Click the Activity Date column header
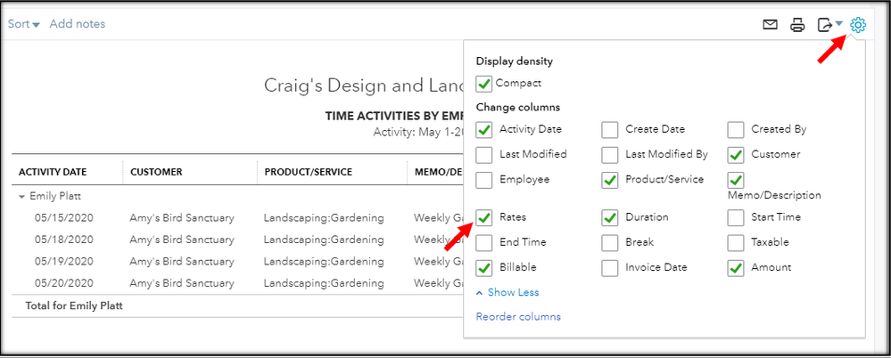This screenshot has height=358, width=891. pos(59,172)
